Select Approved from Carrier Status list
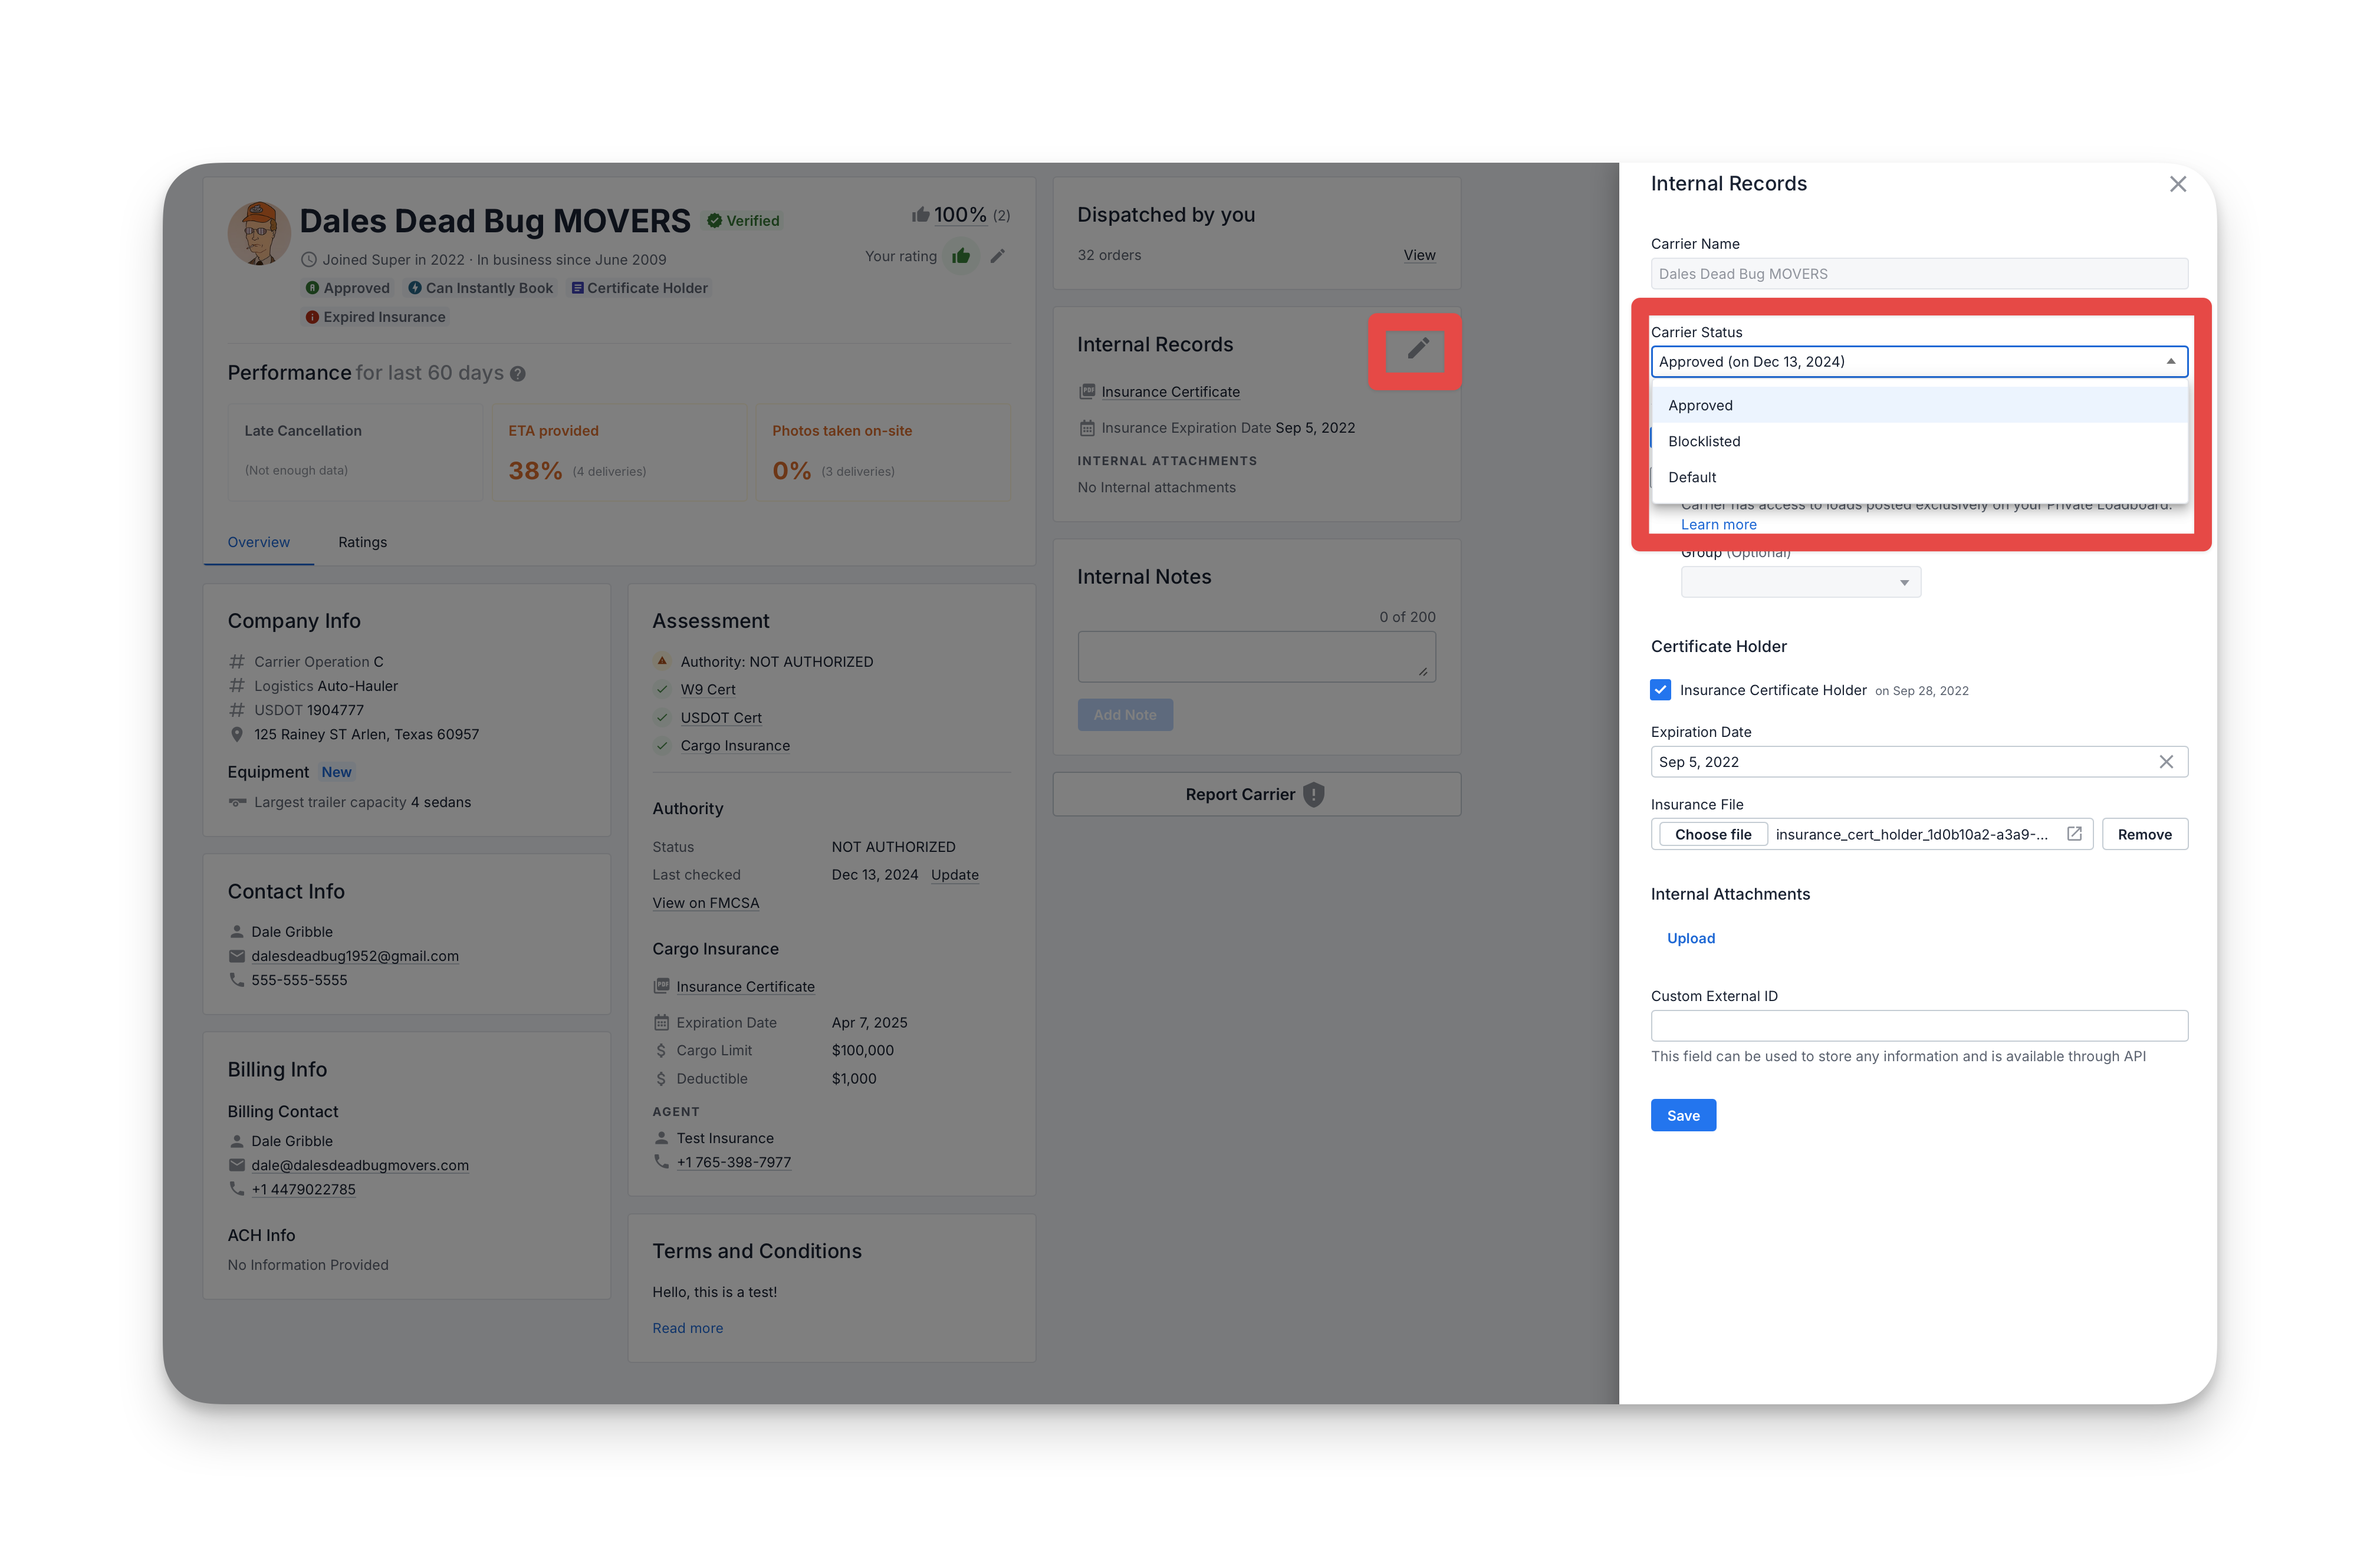 tap(1919, 405)
